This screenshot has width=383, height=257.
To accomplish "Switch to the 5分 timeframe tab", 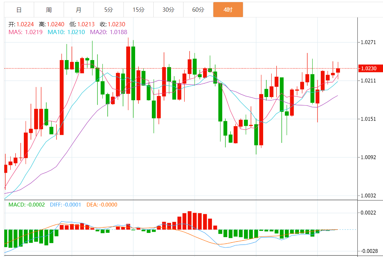I will click(109, 10).
